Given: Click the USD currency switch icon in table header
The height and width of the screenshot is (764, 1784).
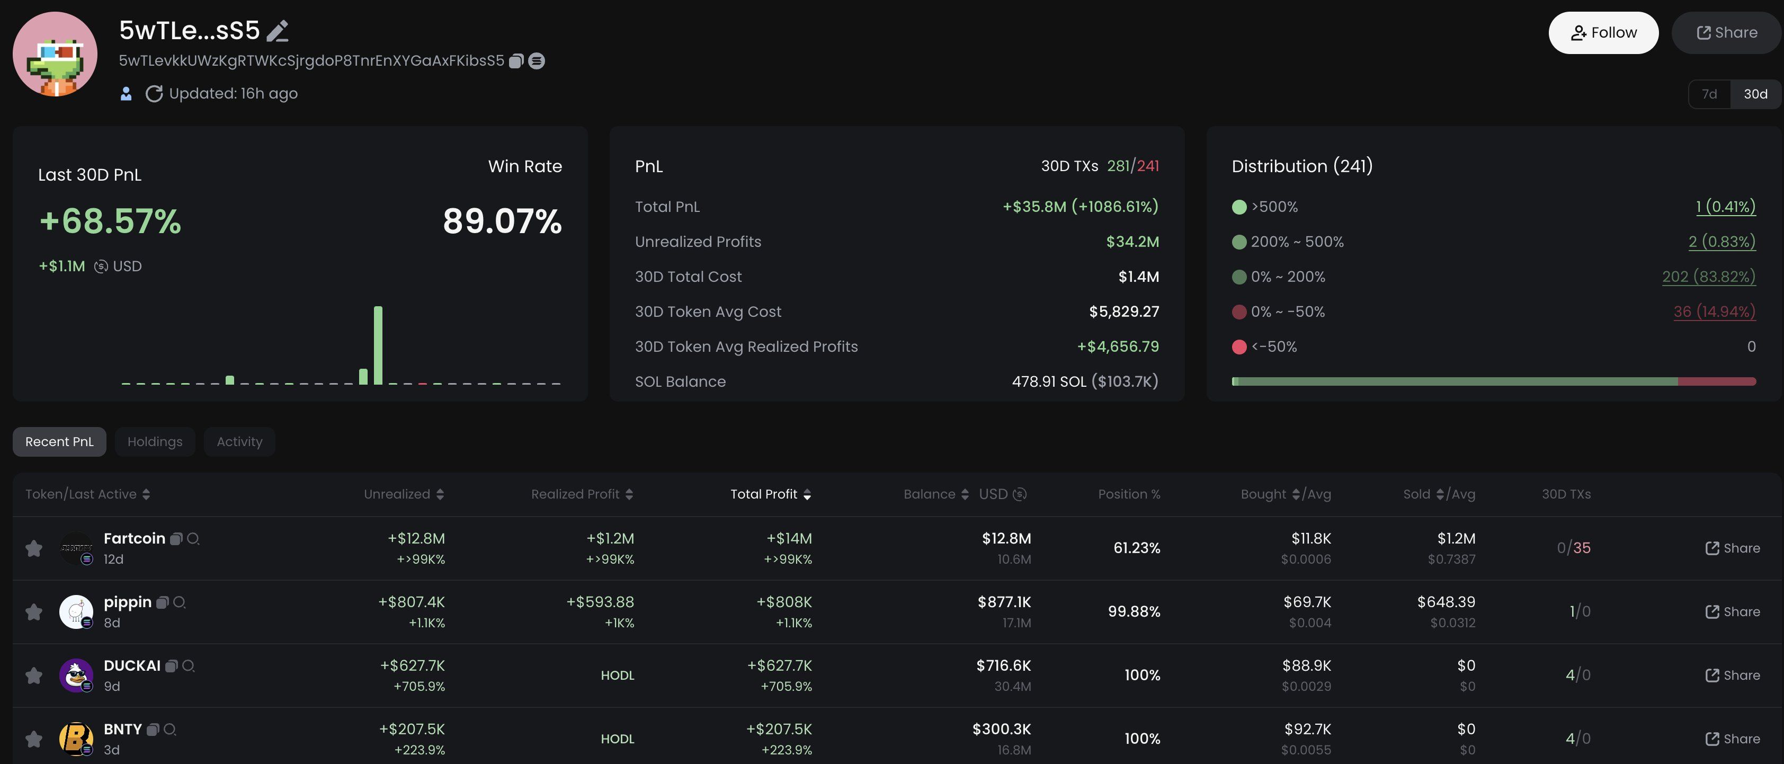Looking at the screenshot, I should [1020, 494].
